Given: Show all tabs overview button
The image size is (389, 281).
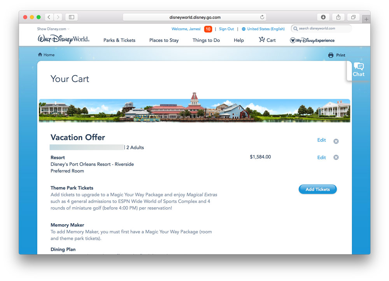Looking at the screenshot, I should (x=353, y=17).
